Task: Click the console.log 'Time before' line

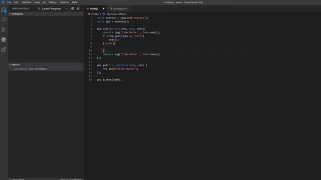Action: (131, 32)
